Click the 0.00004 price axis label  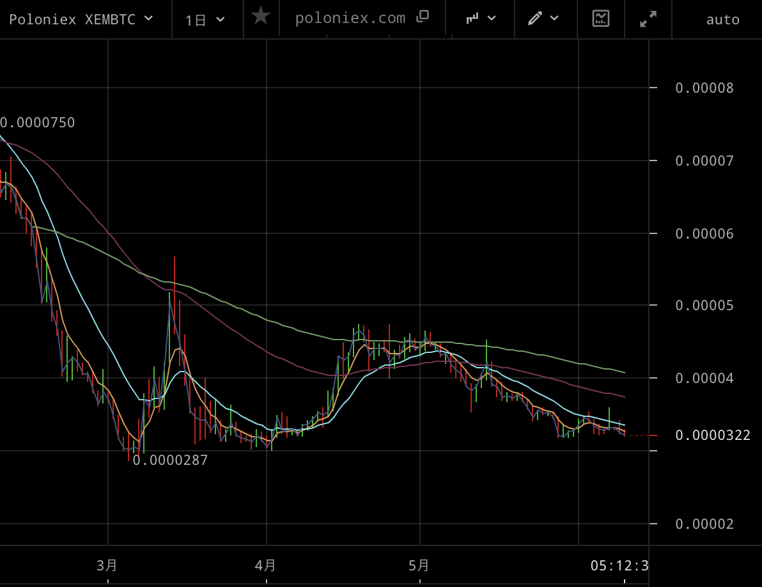704,378
